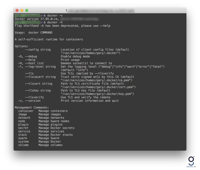This screenshot has height=170, width=200.
Task: Click the 'node' management command
Action: [x=22, y=121]
